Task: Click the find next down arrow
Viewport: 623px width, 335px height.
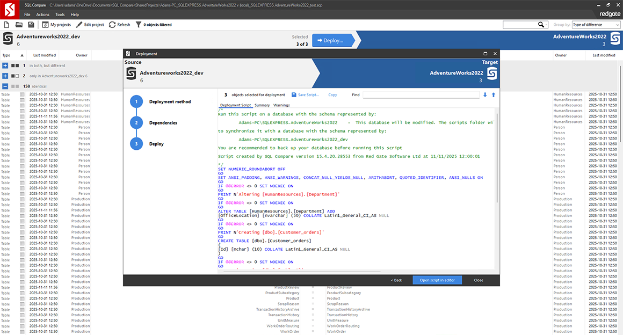Action: coord(486,95)
